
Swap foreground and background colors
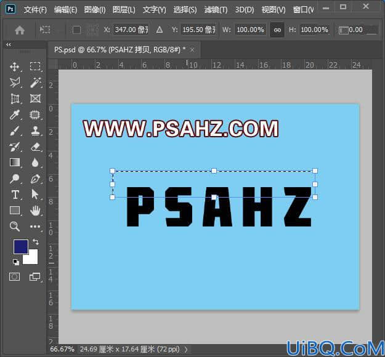[36, 242]
